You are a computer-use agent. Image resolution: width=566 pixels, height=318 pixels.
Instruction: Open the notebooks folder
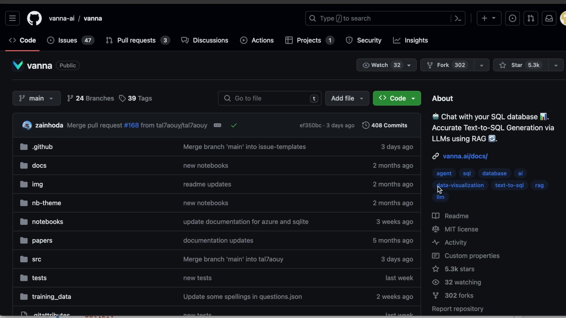[x=47, y=222]
